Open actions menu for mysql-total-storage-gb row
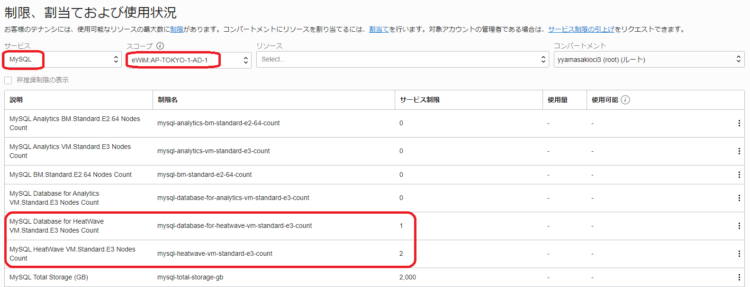The width and height of the screenshot is (750, 287). point(739,278)
